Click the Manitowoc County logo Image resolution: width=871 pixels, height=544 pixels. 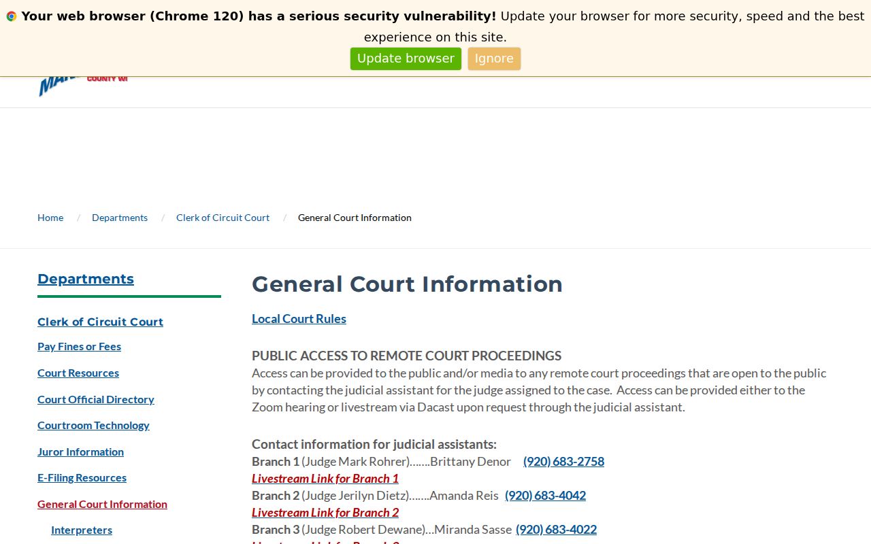point(83,86)
